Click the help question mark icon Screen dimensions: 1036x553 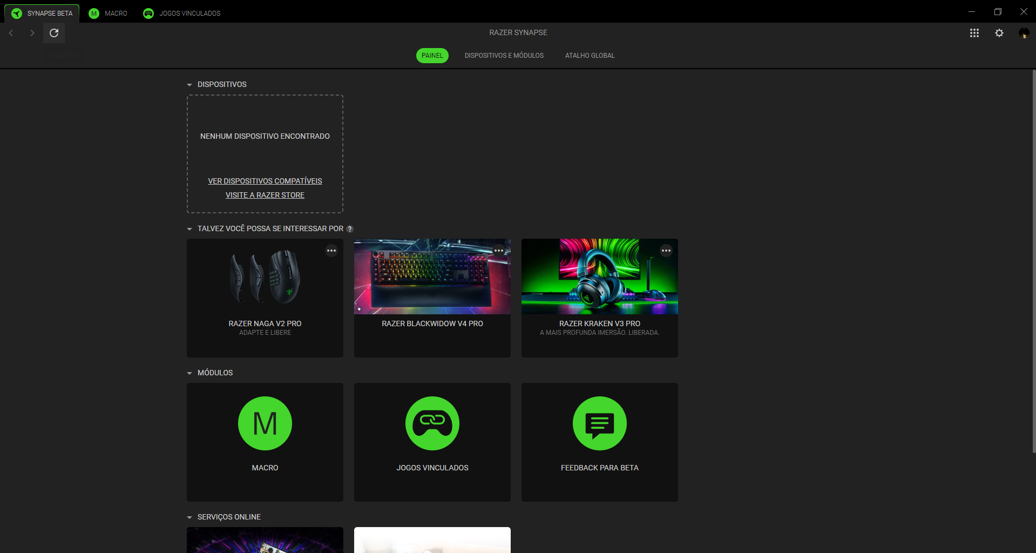click(x=350, y=229)
